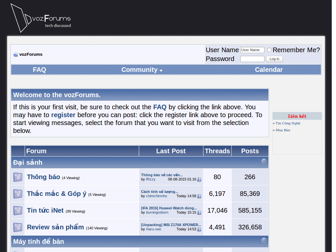Open the Thắc mắc & Góp ý forum
The height and width of the screenshot is (252, 336).
coord(56,194)
